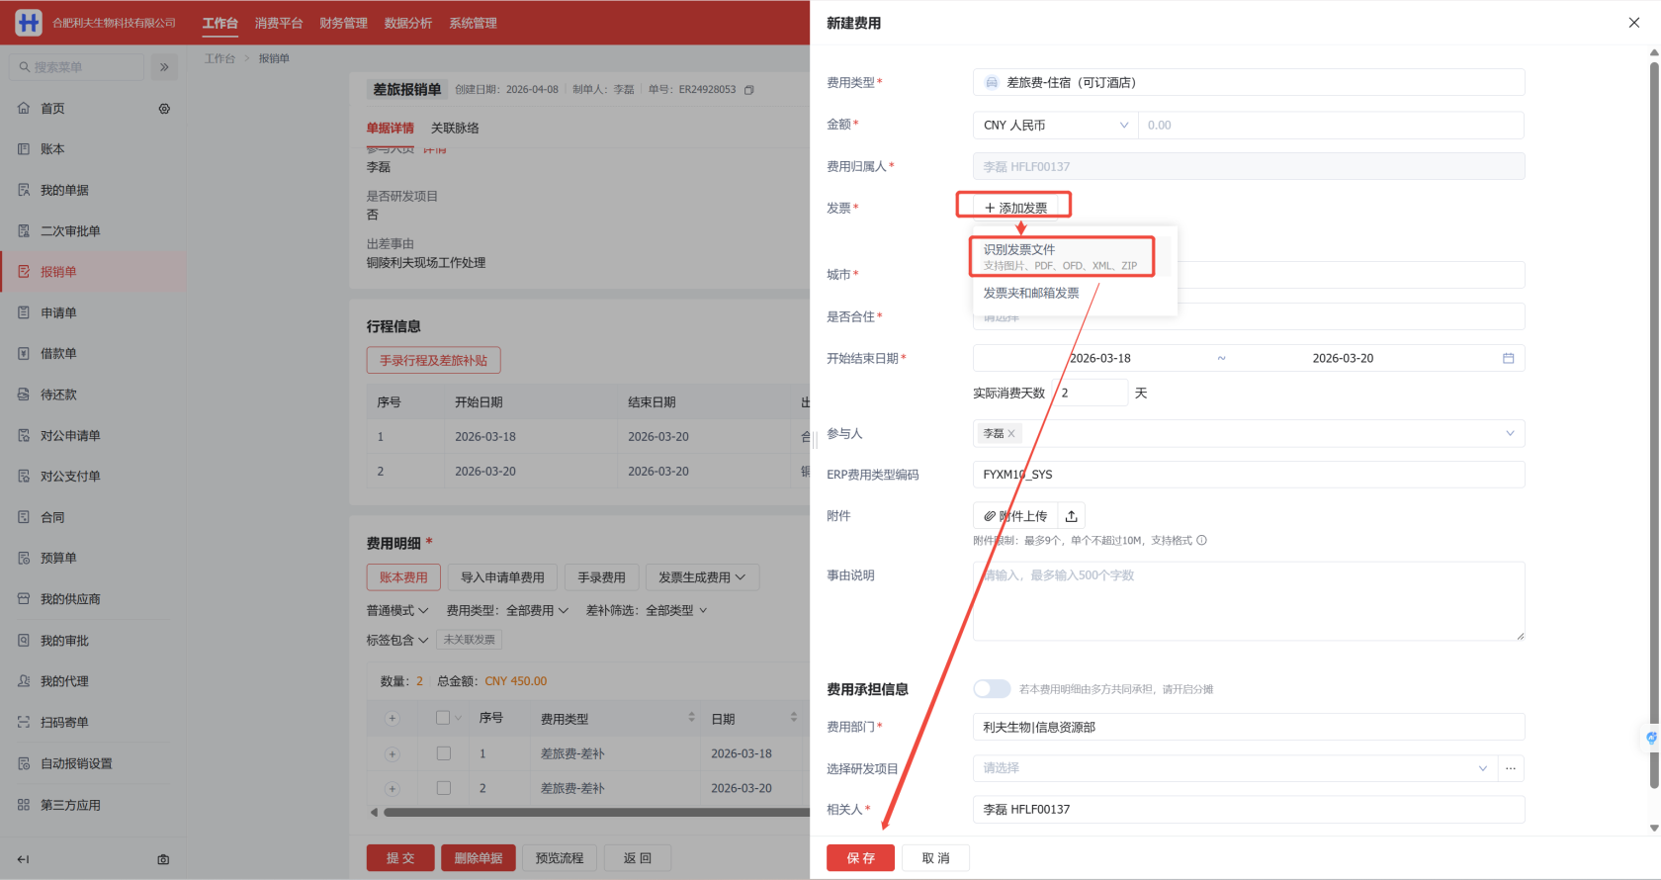Screen dimensions: 1661x880
Task: Click the info icon beside attachment limit
Action: pyautogui.click(x=1201, y=540)
